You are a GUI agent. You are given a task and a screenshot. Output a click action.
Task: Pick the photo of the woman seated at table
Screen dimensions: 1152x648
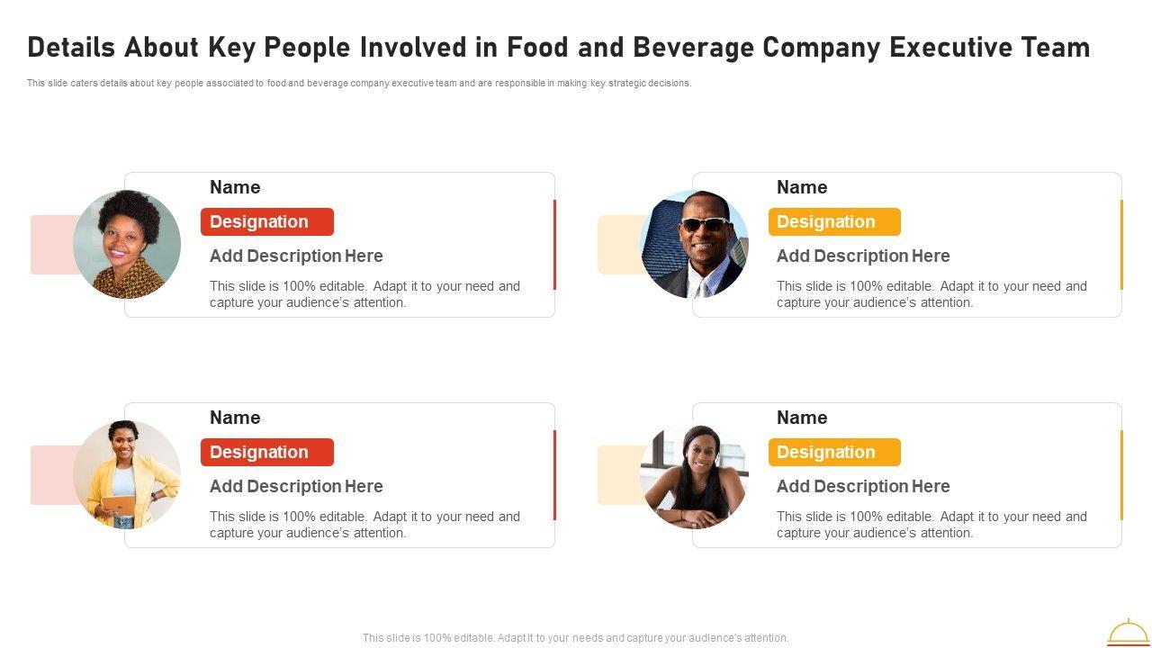pos(694,475)
